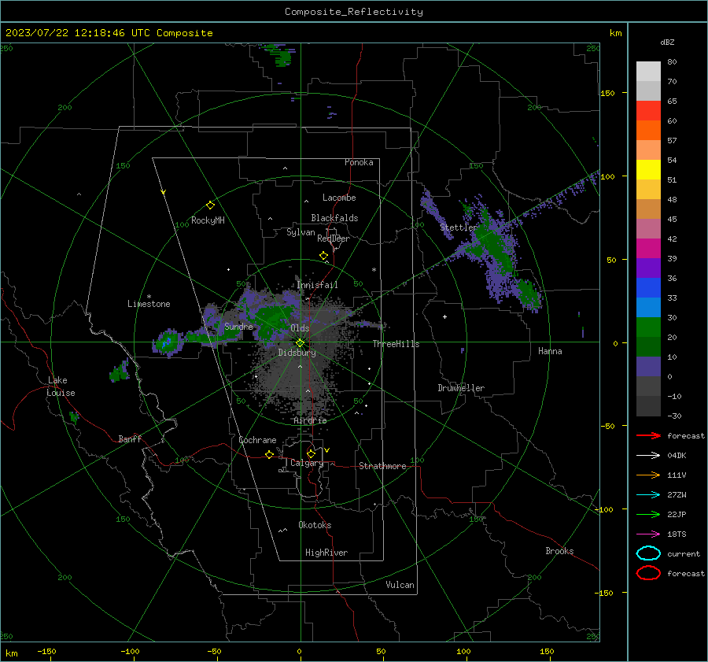Click the Vulcan label
The width and height of the screenshot is (708, 662).
tap(400, 585)
